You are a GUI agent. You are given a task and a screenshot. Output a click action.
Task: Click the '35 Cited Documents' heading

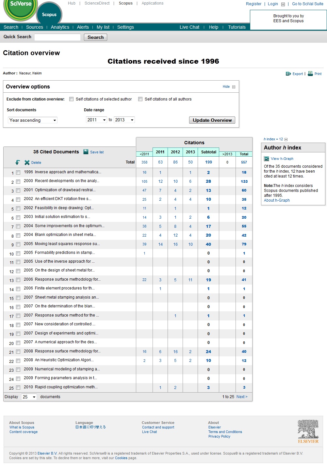56,152
